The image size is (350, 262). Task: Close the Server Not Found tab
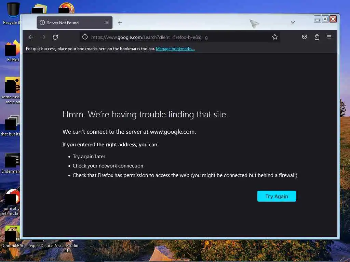(x=107, y=23)
